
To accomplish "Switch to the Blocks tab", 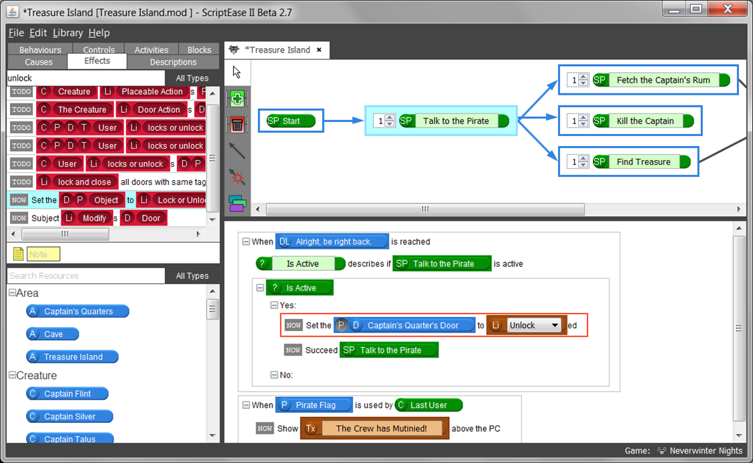I will click(200, 49).
